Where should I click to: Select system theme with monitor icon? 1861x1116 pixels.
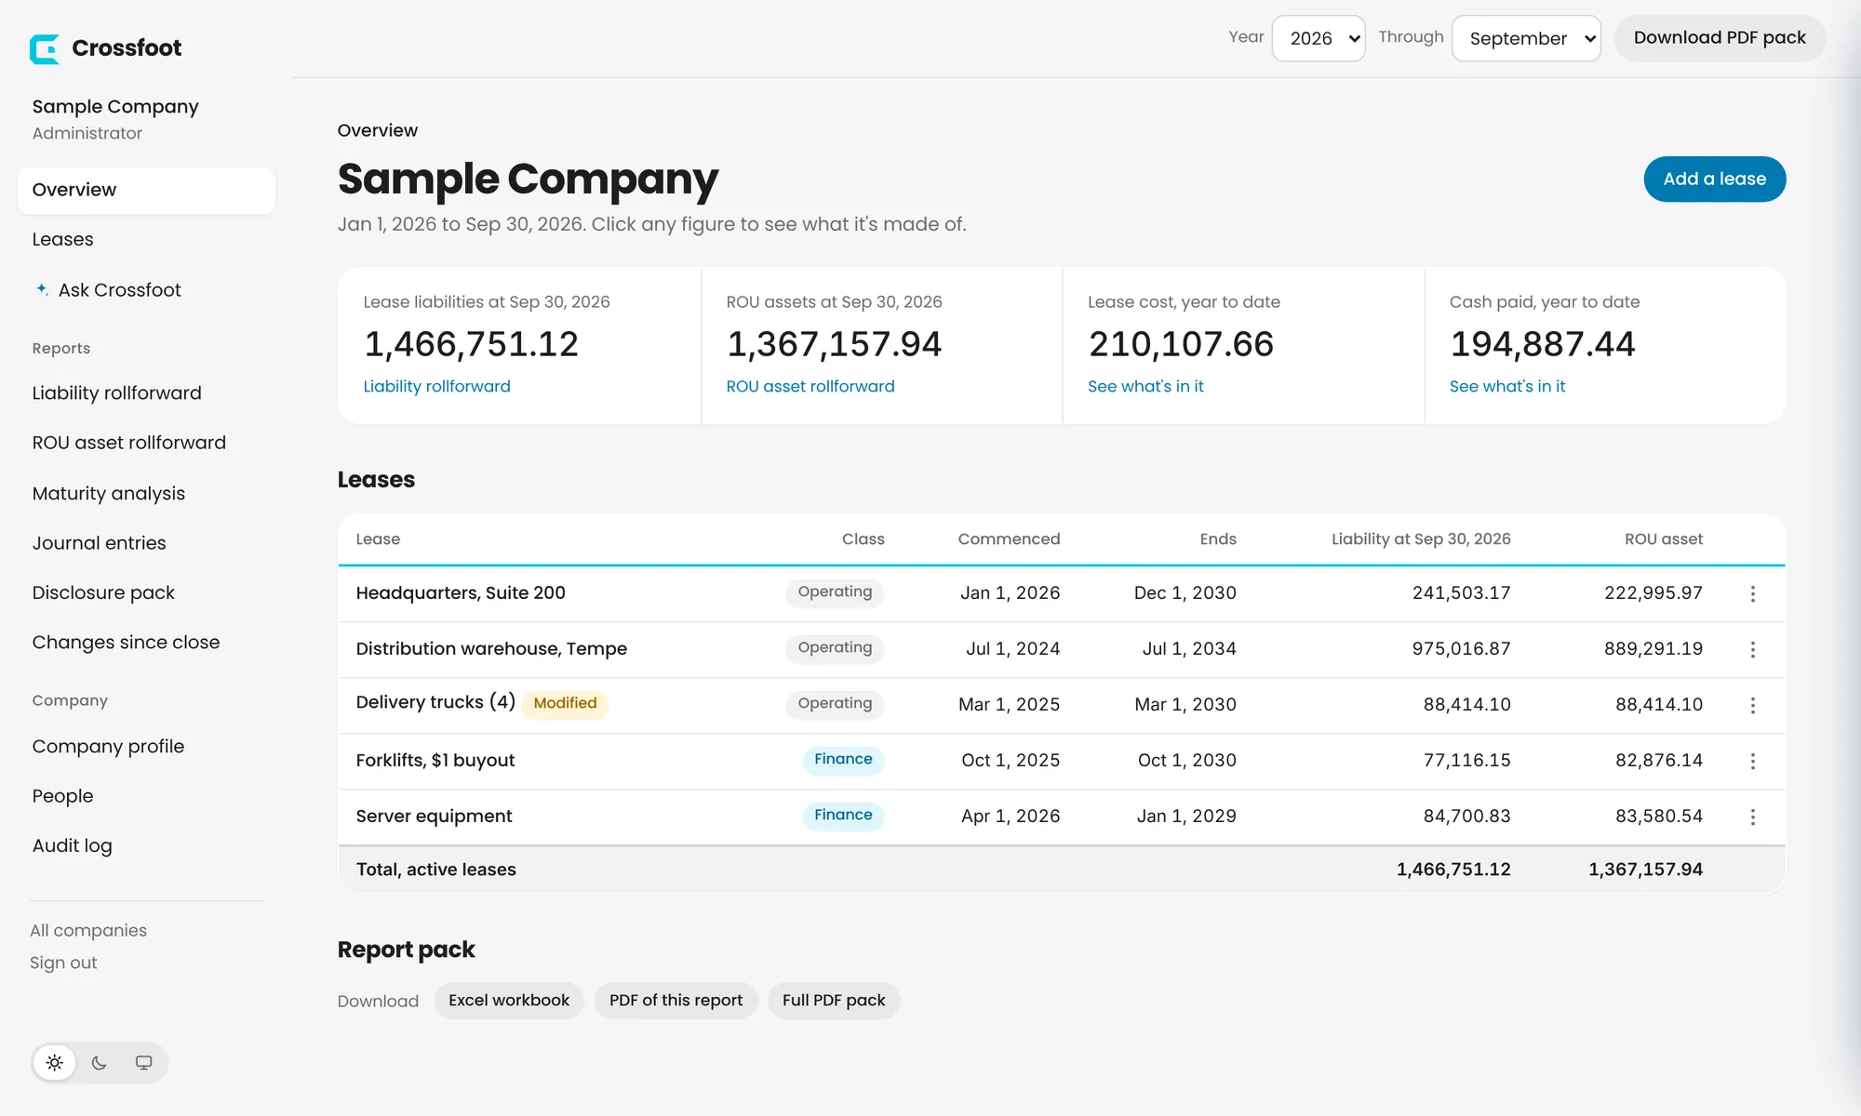(143, 1062)
